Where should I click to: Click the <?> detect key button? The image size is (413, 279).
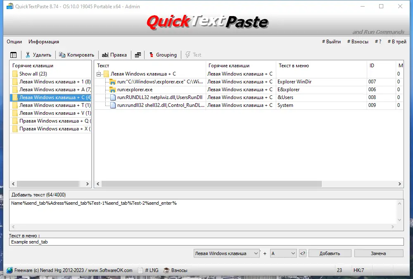[303, 253]
